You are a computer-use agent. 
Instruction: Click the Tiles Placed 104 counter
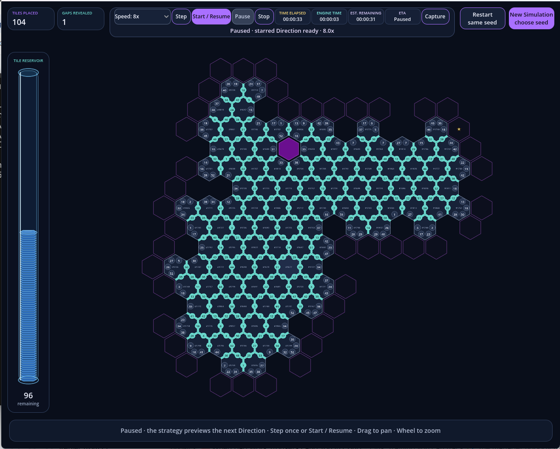point(31,19)
